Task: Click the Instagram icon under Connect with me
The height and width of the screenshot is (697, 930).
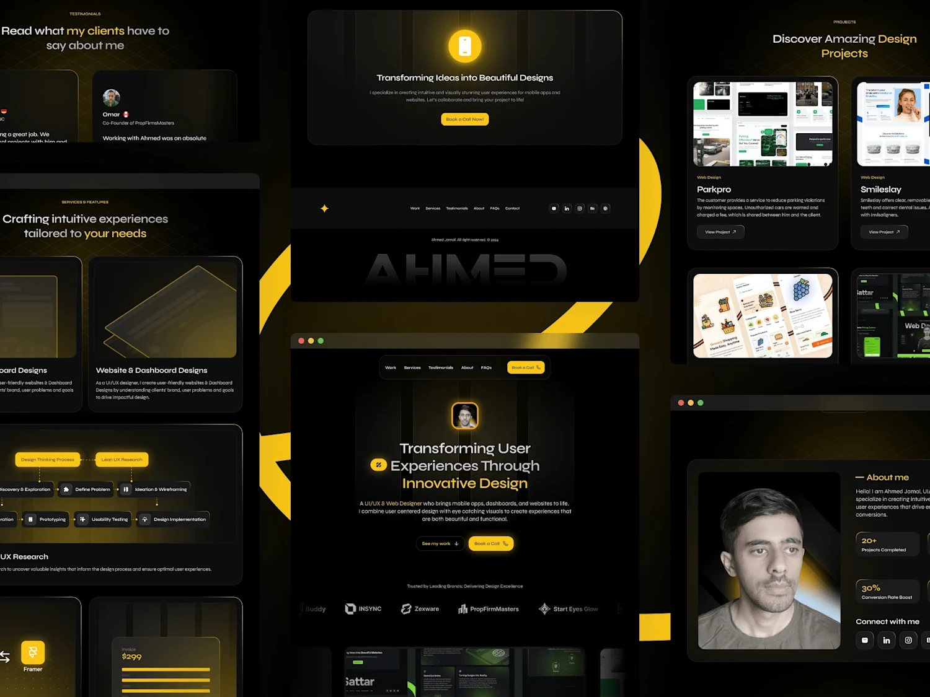Action: 908,640
